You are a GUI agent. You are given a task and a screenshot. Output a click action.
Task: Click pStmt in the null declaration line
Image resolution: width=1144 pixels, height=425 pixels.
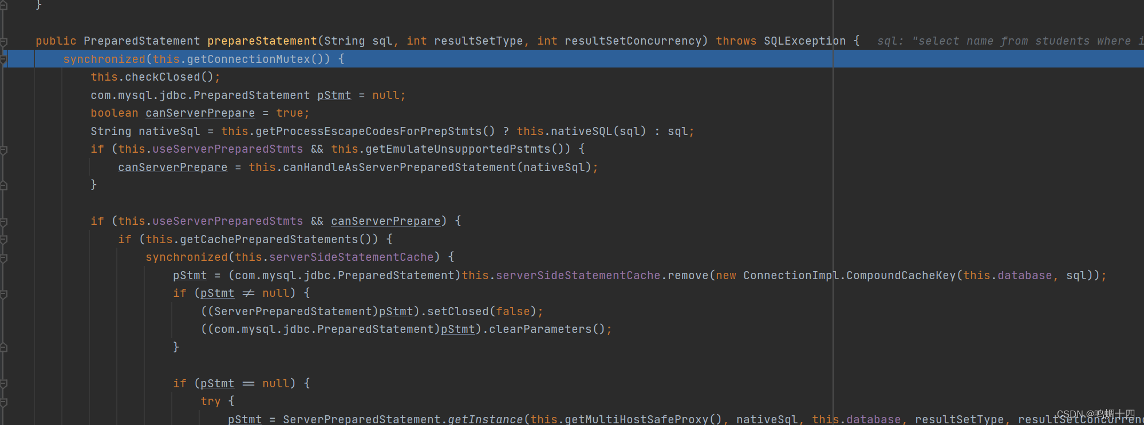334,96
